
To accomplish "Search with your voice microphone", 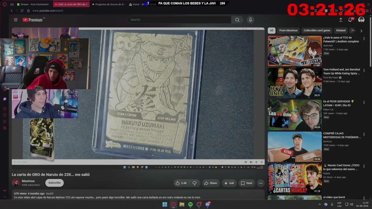I will click(251, 20).
